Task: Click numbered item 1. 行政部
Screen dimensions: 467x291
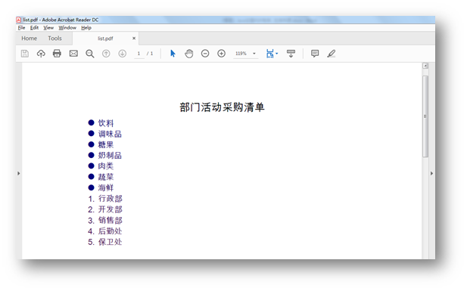Action: click(105, 199)
